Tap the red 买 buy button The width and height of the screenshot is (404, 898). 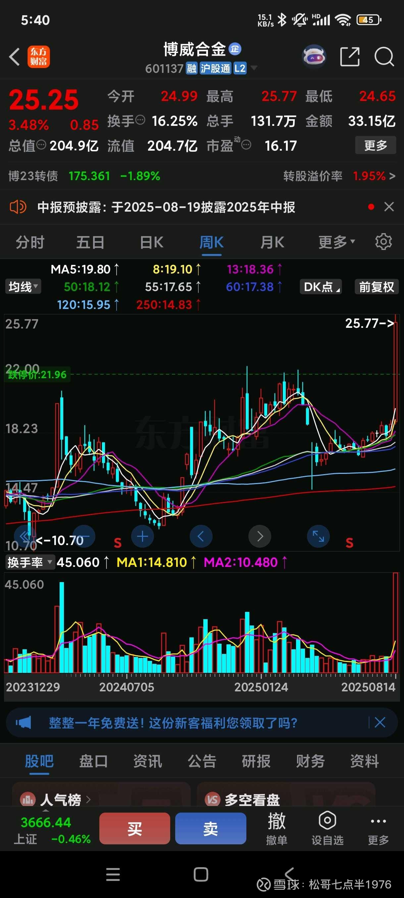pos(134,828)
